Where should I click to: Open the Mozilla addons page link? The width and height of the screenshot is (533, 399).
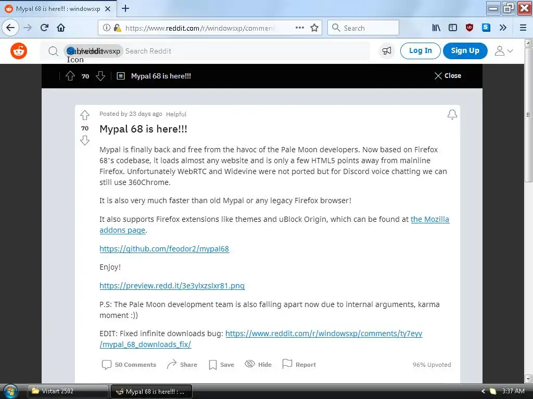click(429, 219)
